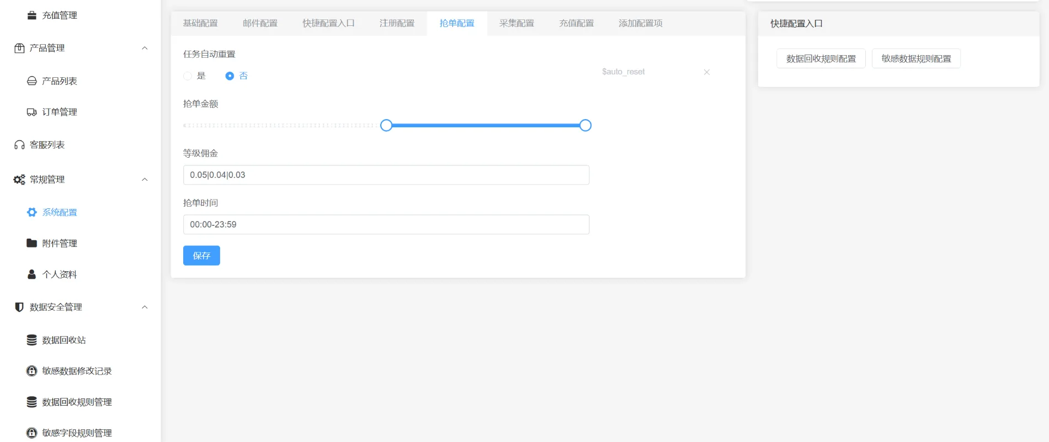Click the 系统配置 gear icon
Screen dimensions: 1049x442
click(32, 212)
